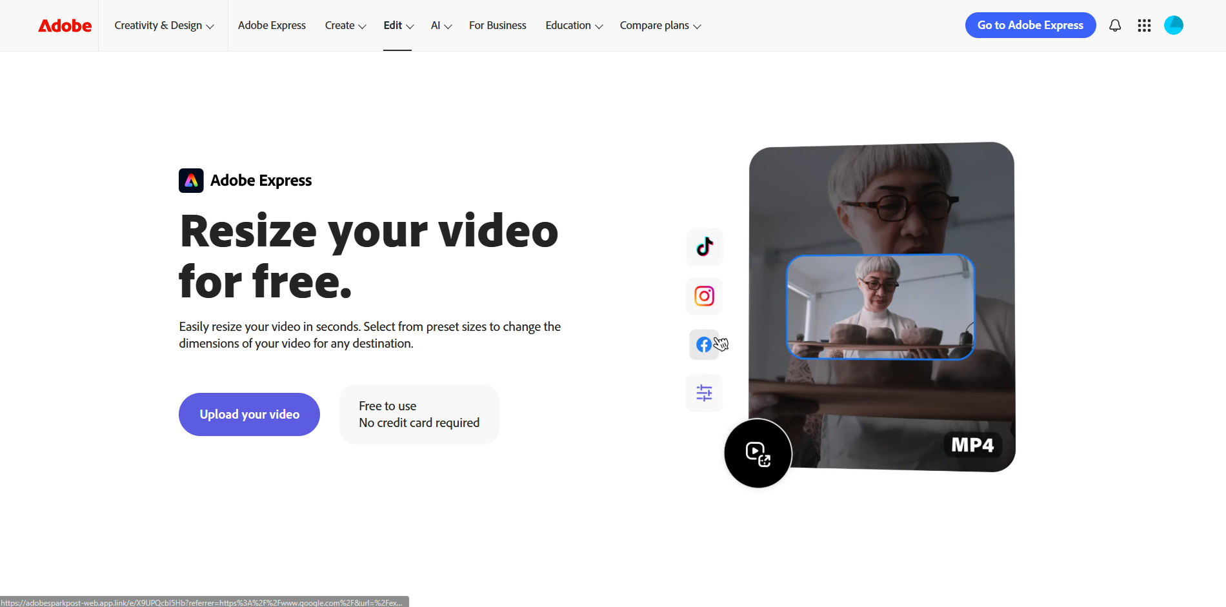Expand the Compare plans dropdown
This screenshot has width=1226, height=607.
click(659, 25)
